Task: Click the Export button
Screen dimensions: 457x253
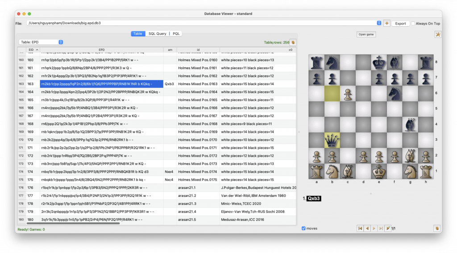Action: (x=400, y=24)
